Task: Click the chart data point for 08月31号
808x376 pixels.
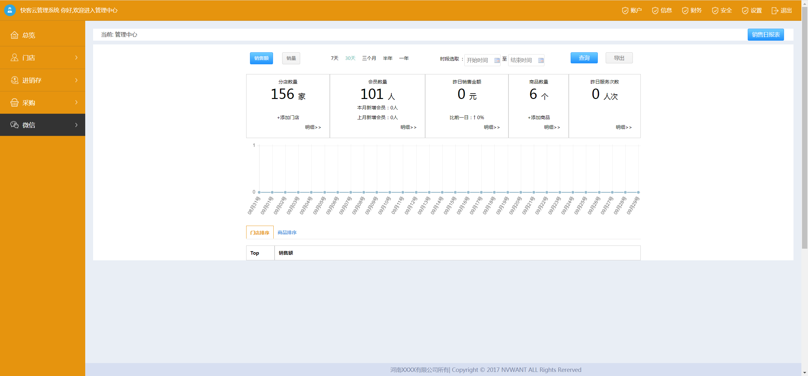Action: [x=259, y=192]
